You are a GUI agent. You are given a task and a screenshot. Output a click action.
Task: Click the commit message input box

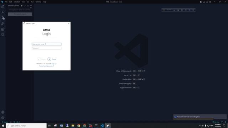(20, 10)
